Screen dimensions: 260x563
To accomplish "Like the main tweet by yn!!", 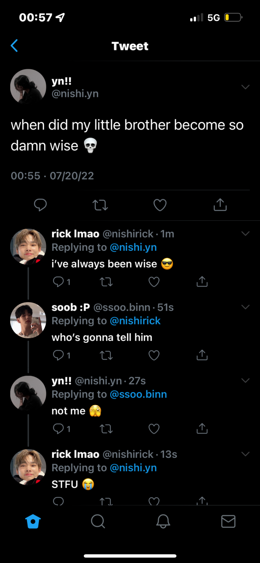I will (x=160, y=205).
